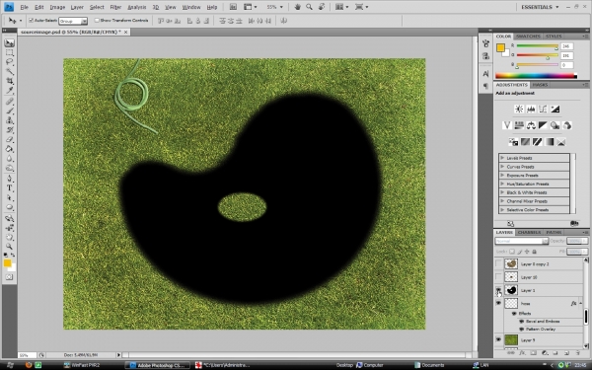Viewport: 592px width, 370px height.
Task: Select the Lasso tool
Action: pos(10,62)
